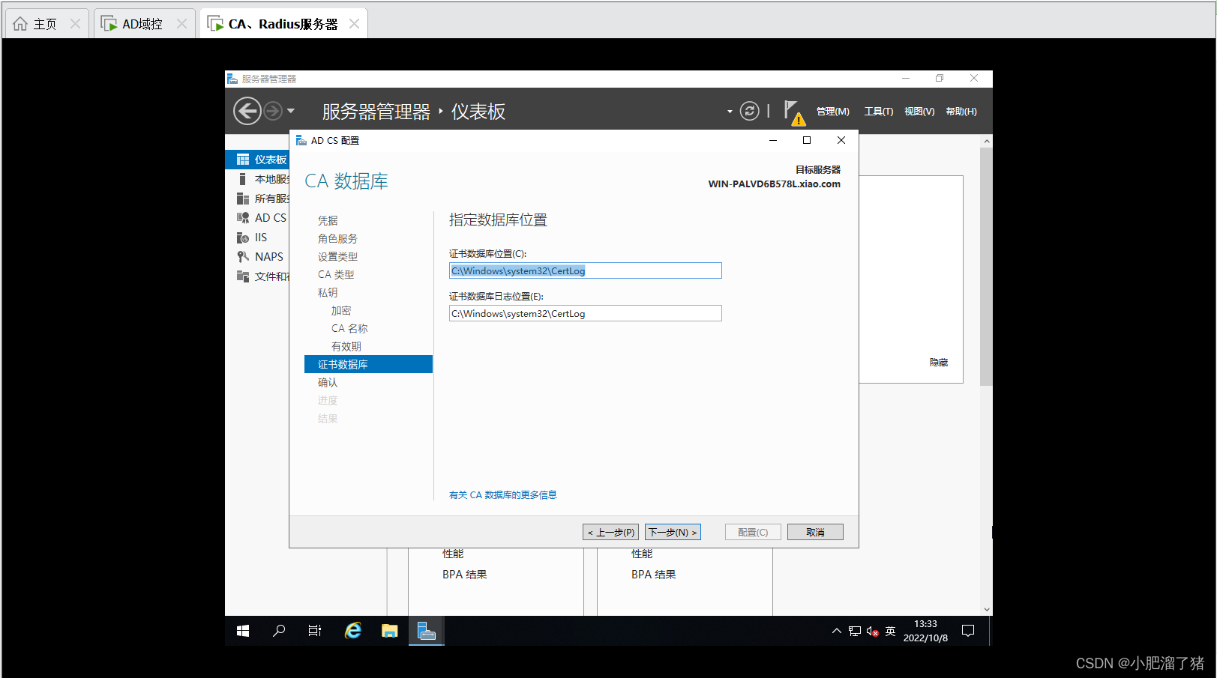Click right BPA 结果 entry
The image size is (1217, 678).
click(653, 575)
